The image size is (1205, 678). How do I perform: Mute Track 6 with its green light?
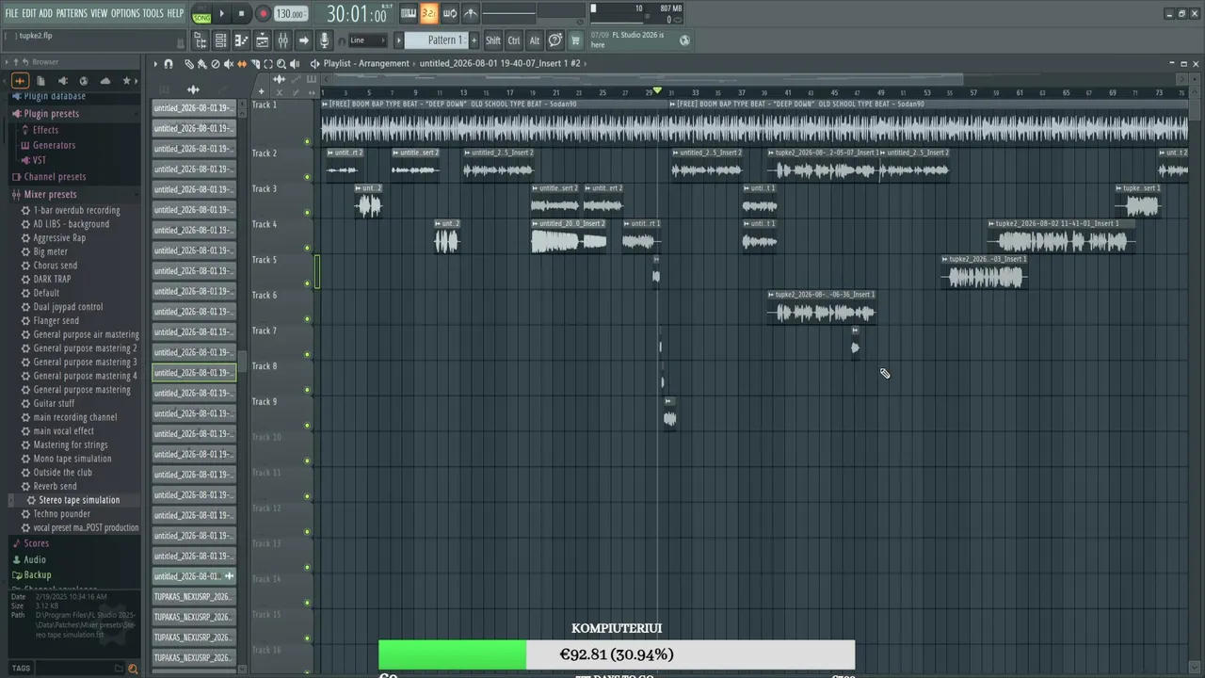(x=307, y=319)
